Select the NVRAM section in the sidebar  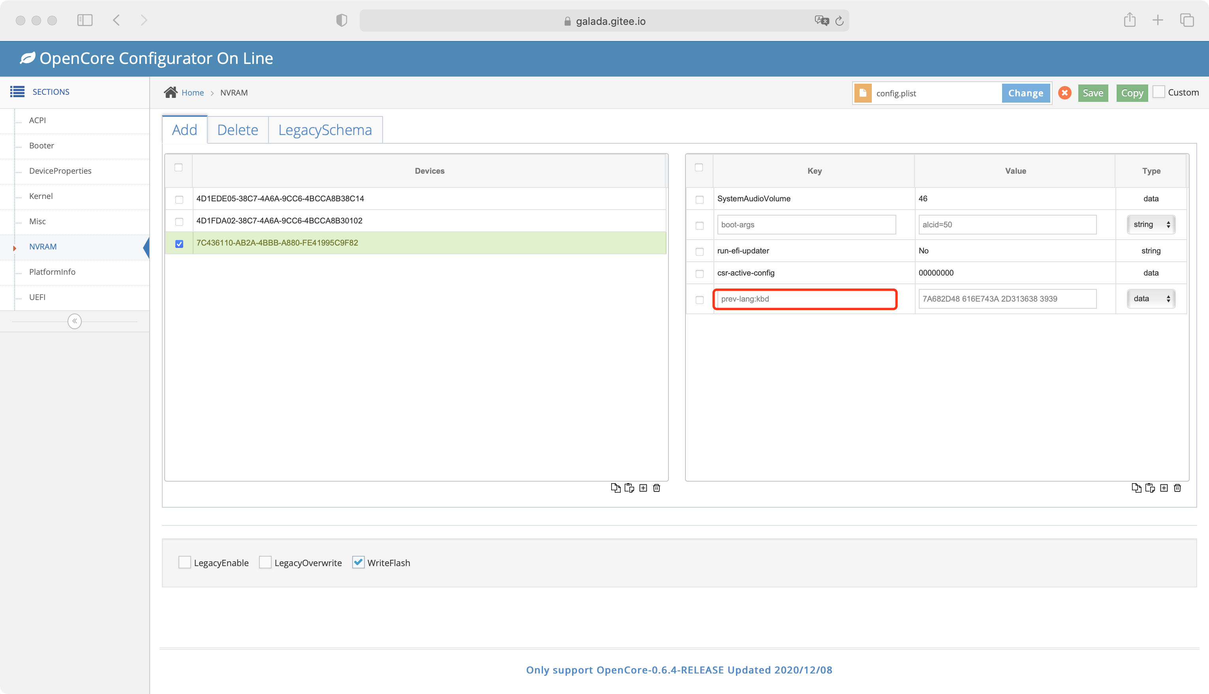click(43, 246)
